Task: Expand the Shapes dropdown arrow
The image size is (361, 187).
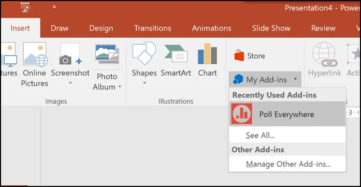Action: [145, 83]
